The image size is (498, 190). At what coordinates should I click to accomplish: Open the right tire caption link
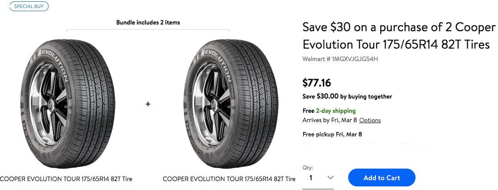coord(229,179)
